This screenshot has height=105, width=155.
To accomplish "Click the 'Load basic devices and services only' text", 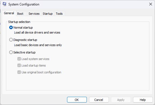I will coord(38,45).
